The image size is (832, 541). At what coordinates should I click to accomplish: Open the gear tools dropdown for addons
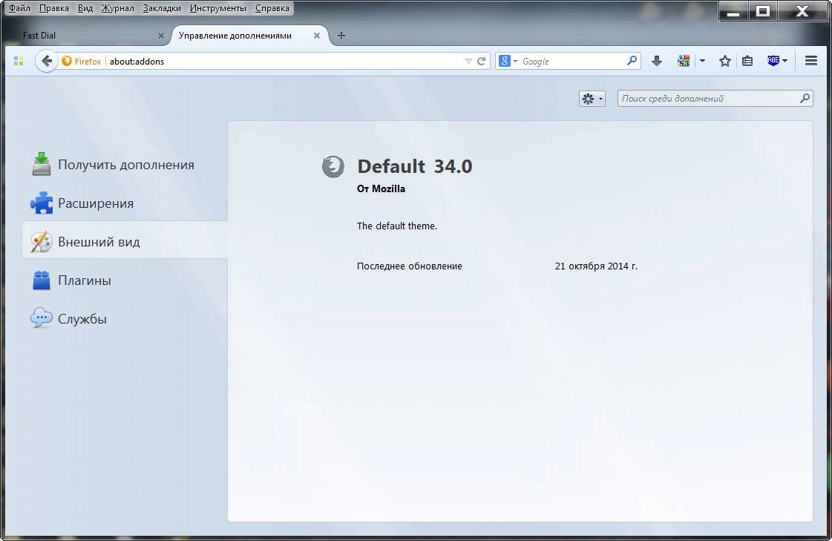[x=592, y=99]
